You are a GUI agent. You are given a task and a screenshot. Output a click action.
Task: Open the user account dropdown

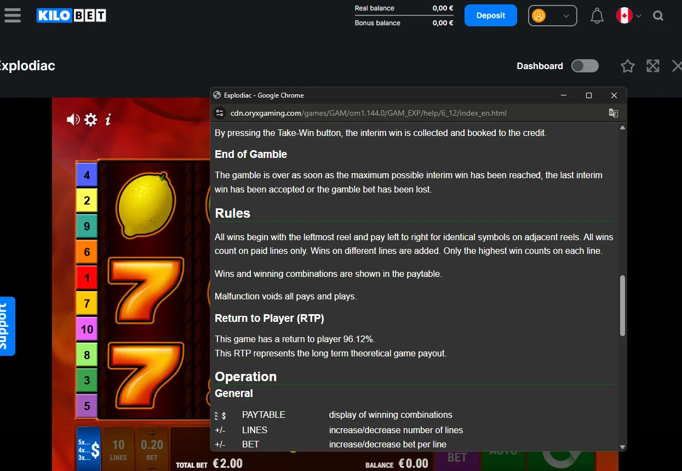pyautogui.click(x=553, y=16)
